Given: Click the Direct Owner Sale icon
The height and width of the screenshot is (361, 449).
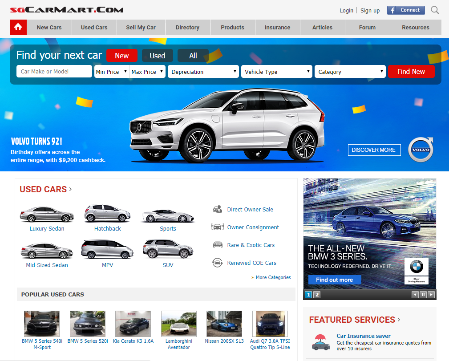Looking at the screenshot, I should (218, 210).
